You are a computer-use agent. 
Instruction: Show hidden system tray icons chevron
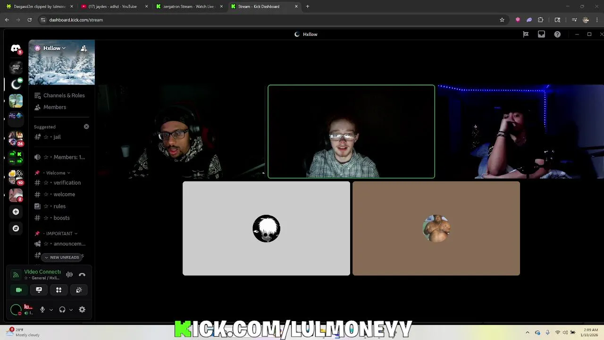528,332
